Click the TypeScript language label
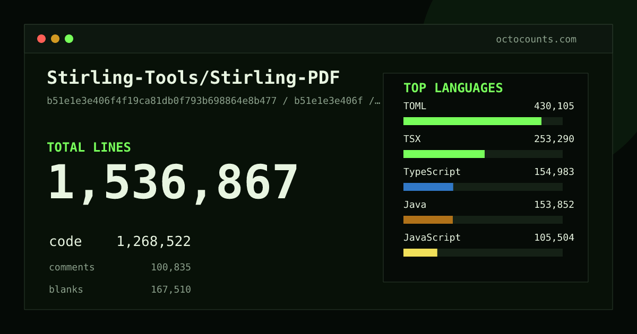The image size is (637, 334). (432, 172)
